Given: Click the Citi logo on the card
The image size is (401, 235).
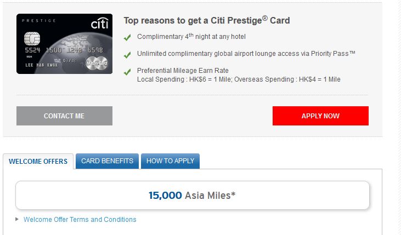Looking at the screenshot, I should [x=99, y=25].
